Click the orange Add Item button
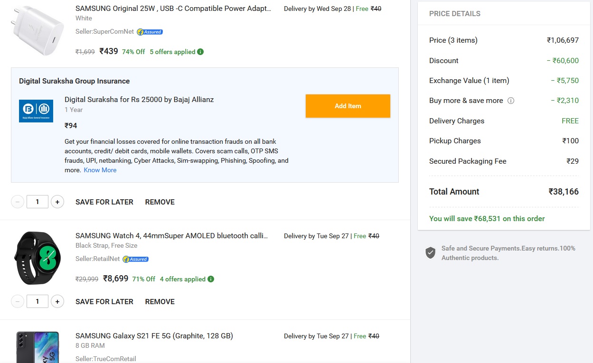The image size is (593, 363). (x=348, y=106)
